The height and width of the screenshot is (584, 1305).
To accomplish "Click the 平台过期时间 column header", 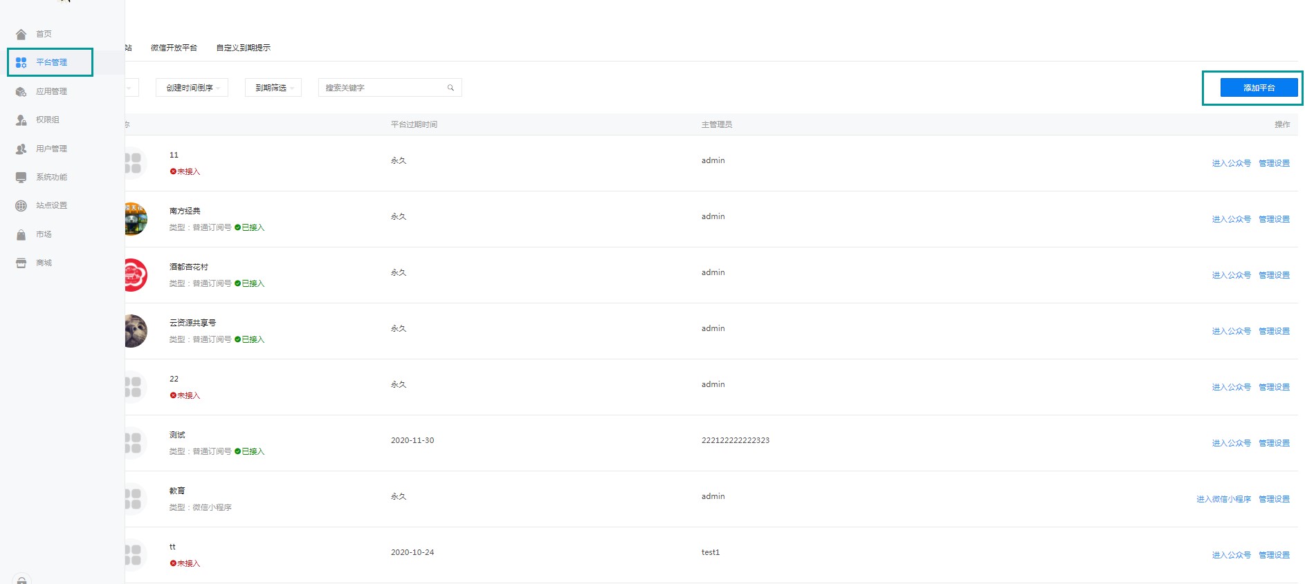I will [x=414, y=124].
